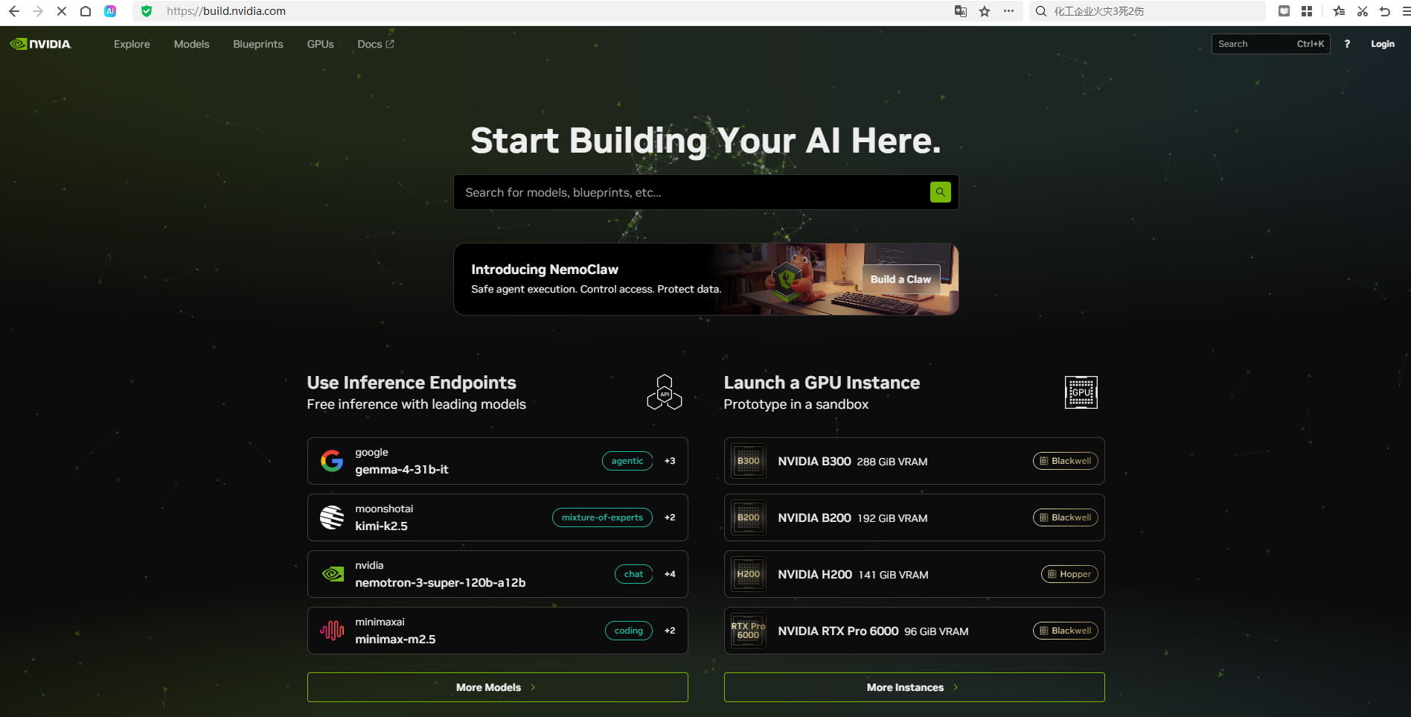1411x717 pixels.
Task: Open the nemotron-3-super-120b-a12b model card
Action: pyautogui.click(x=498, y=574)
